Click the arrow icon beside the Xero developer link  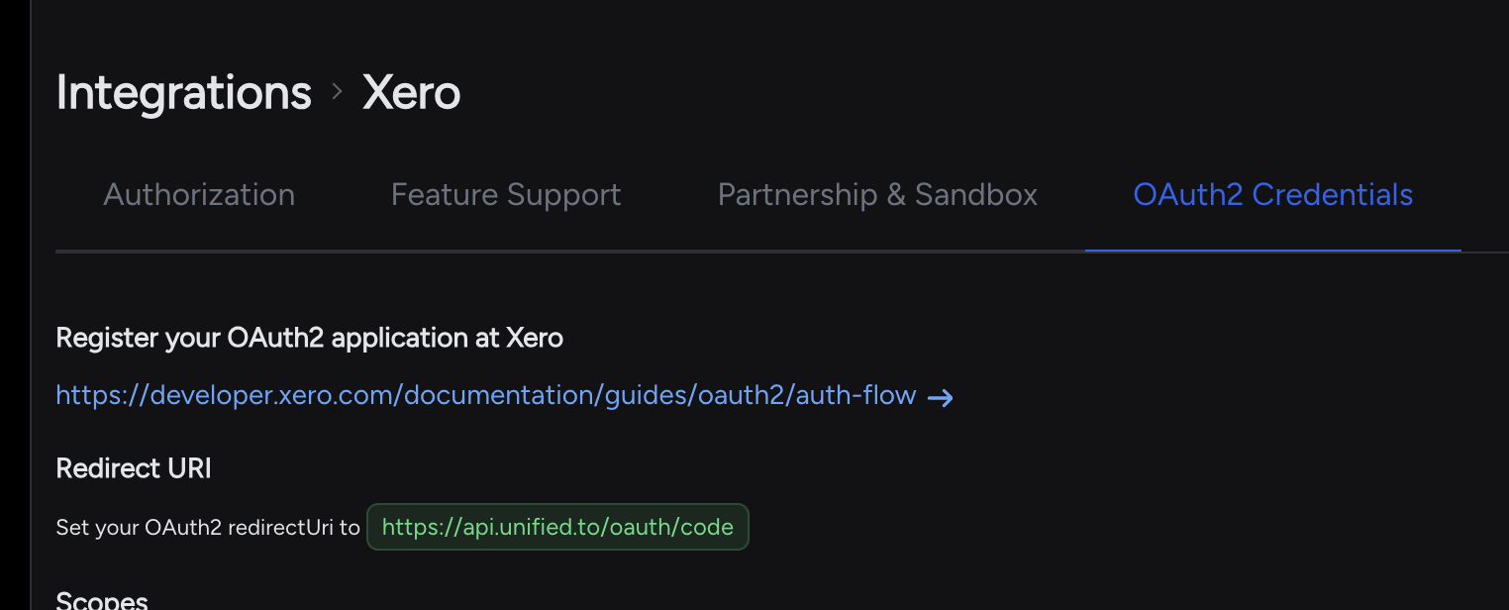pyautogui.click(x=940, y=398)
